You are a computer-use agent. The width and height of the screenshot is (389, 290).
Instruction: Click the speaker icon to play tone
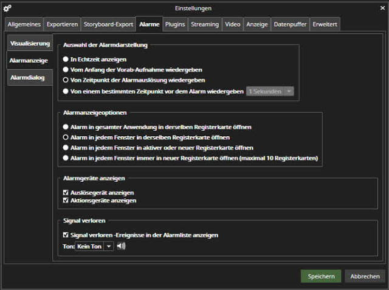pos(121,246)
